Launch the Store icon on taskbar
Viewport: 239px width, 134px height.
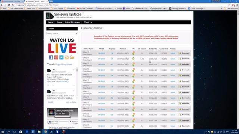[21, 132]
